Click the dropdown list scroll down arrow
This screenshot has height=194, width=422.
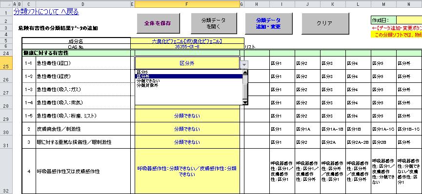point(245,102)
